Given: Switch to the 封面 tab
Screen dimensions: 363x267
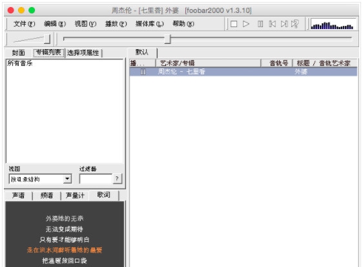Looking at the screenshot, I should click(19, 53).
